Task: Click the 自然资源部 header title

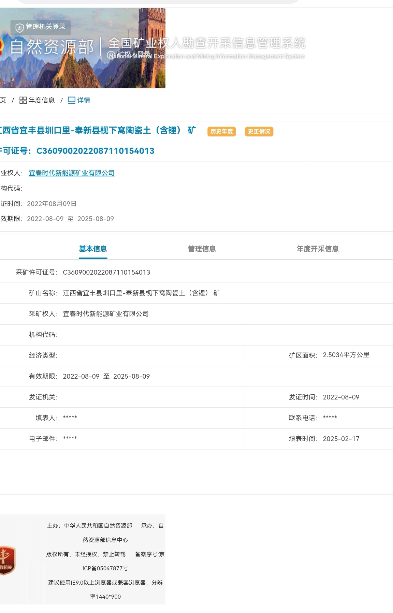Action: pyautogui.click(x=52, y=47)
